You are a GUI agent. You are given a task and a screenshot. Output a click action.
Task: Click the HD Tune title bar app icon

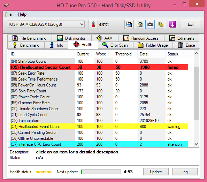(6, 5)
